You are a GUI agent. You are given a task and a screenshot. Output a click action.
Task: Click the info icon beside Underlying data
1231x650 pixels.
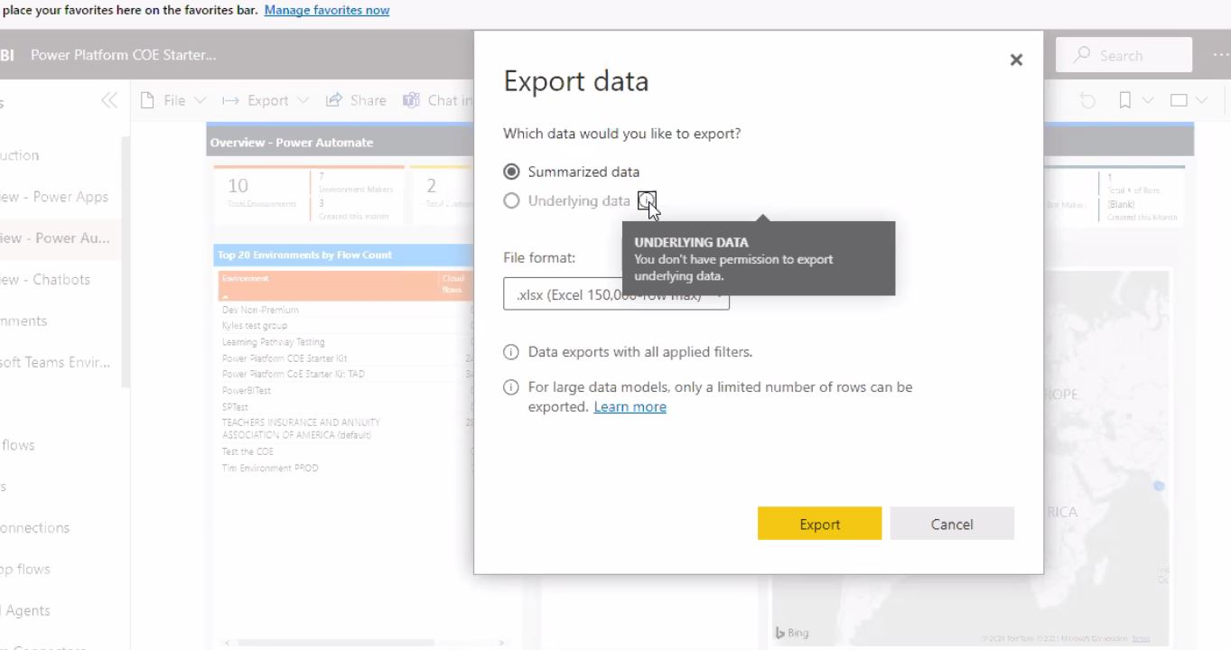pyautogui.click(x=647, y=200)
